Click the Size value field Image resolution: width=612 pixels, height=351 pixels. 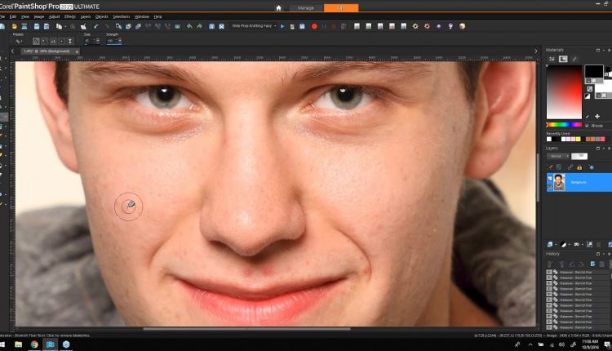89,41
